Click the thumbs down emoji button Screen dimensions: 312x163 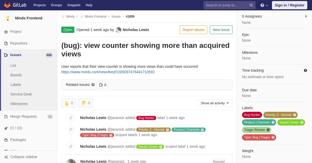tap(86, 103)
